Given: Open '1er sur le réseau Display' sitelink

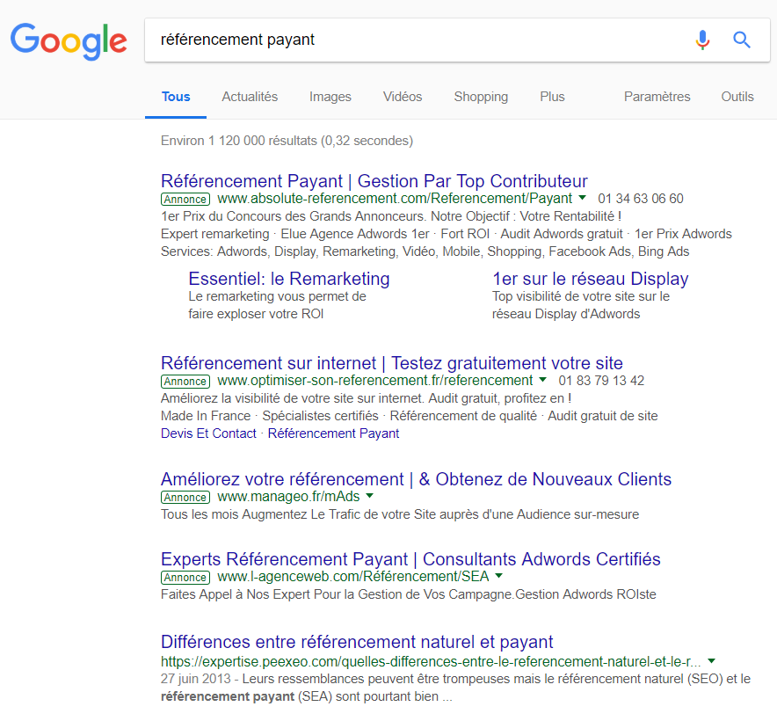Looking at the screenshot, I should click(x=590, y=279).
